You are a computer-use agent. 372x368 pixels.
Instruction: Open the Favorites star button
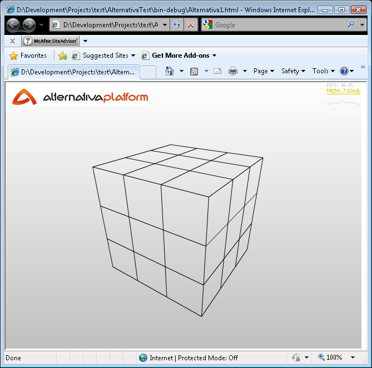[x=28, y=56]
